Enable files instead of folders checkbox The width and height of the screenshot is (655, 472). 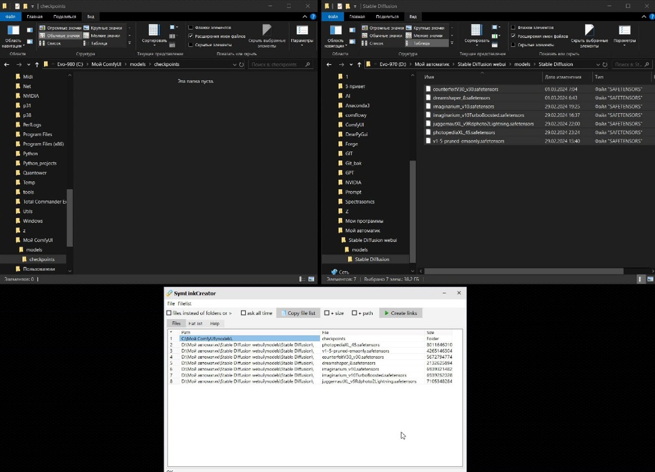(x=169, y=313)
